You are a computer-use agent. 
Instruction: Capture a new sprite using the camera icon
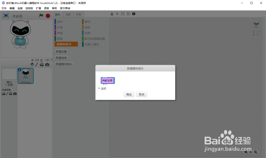click(47, 64)
